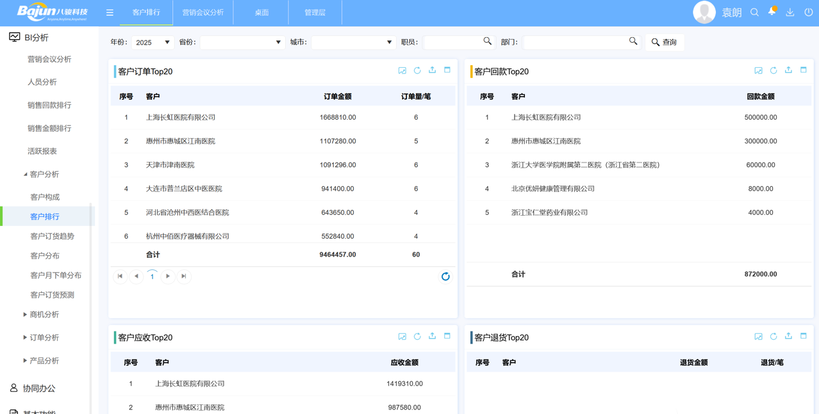Open the 城市 dropdown
This screenshot has height=414, width=819.
(353, 42)
